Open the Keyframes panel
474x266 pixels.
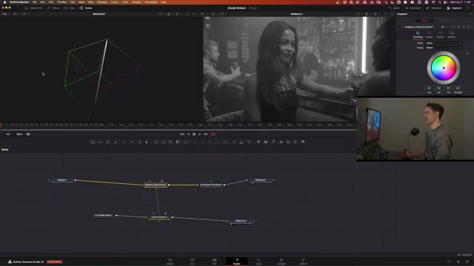[413, 8]
